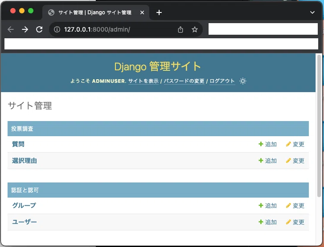The width and height of the screenshot is (324, 247).
Task: Click the ADMINUSER welcome text
Action: coord(109,81)
